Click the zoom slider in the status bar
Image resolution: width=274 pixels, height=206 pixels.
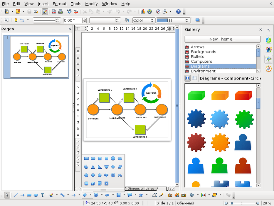[241, 203]
